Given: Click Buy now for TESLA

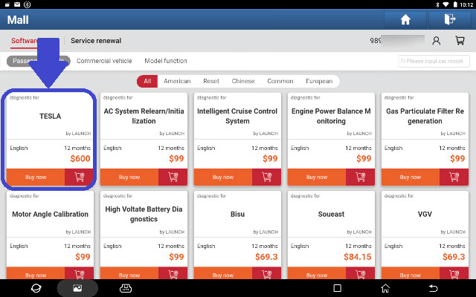Looking at the screenshot, I should (x=36, y=177).
